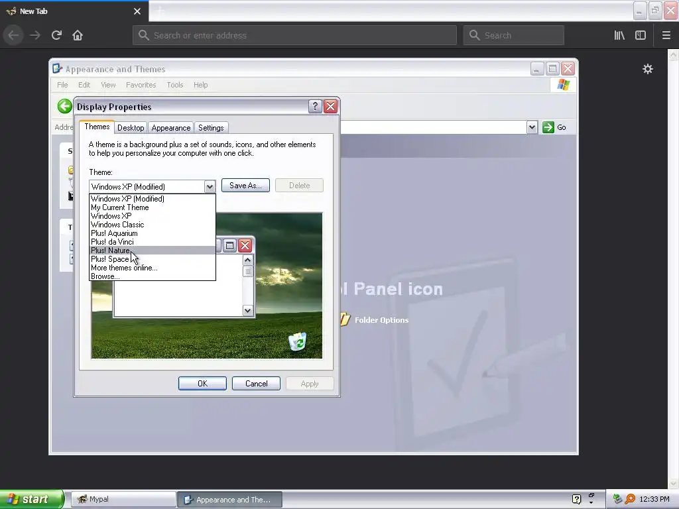Screen dimensions: 679x509
Task: Click the Windows flag logo icon
Action: click(564, 85)
